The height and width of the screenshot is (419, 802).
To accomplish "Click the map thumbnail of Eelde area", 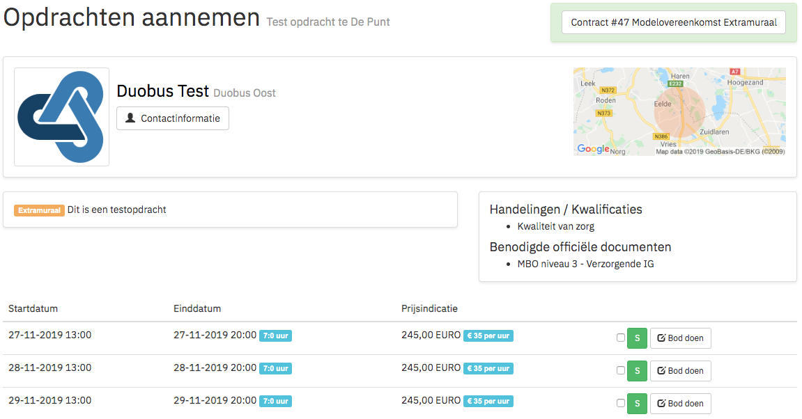I will click(x=679, y=111).
